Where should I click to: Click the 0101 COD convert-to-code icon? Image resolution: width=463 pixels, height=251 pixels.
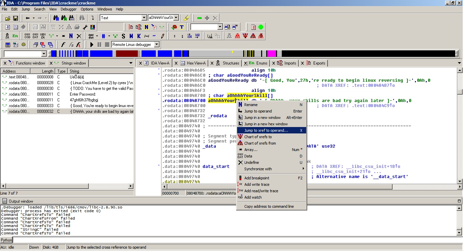pyautogui.click(x=27, y=36)
